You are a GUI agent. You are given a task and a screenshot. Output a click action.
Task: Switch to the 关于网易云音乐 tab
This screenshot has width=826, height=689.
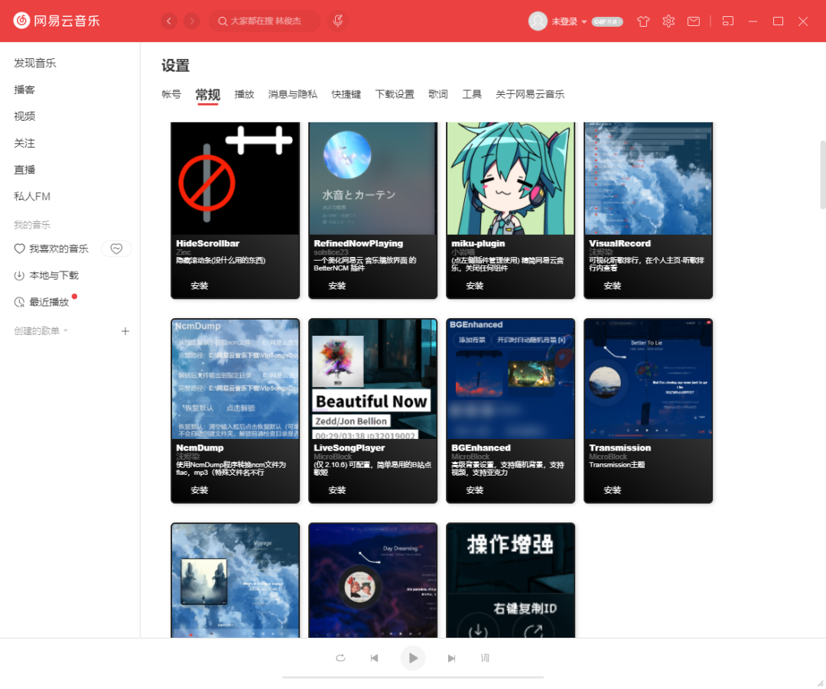tap(529, 94)
